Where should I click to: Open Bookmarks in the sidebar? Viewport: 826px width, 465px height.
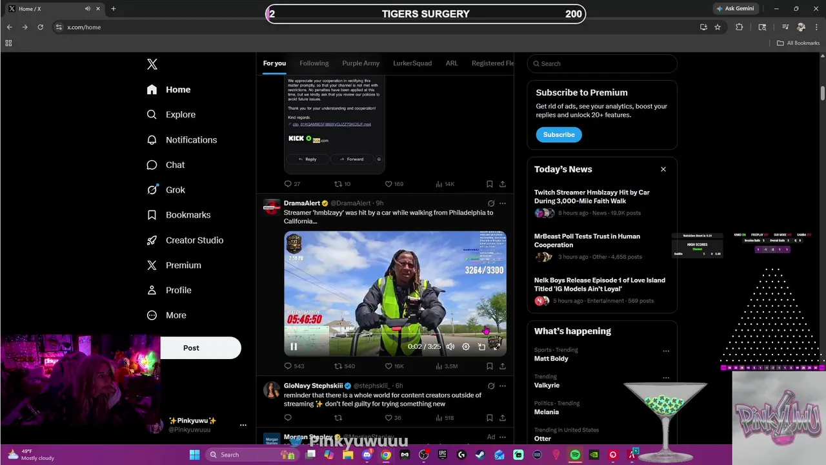[179, 215]
